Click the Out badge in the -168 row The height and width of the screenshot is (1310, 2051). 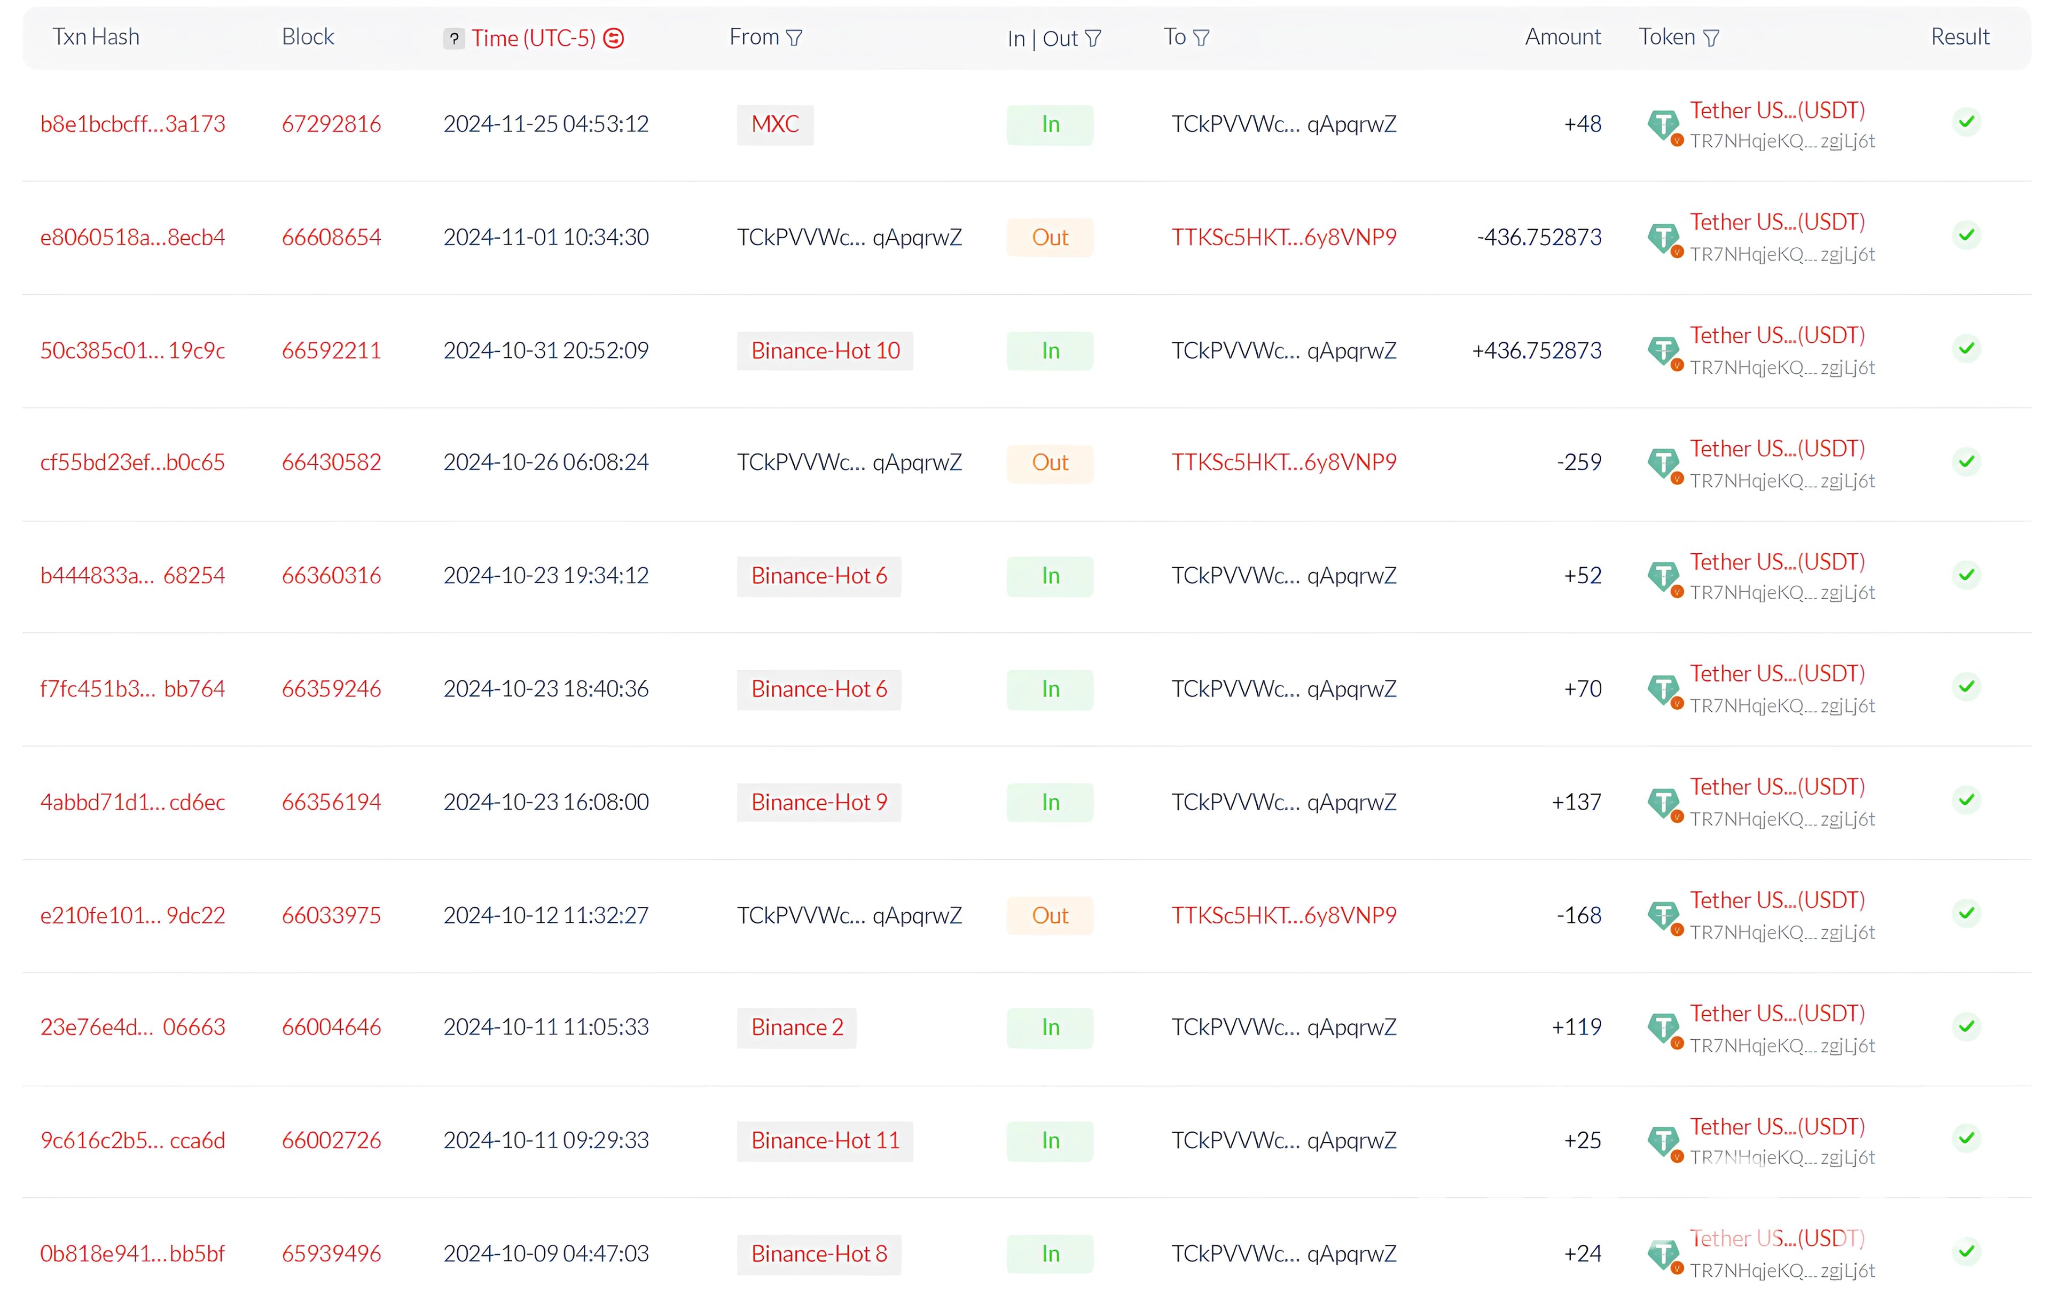click(x=1050, y=916)
